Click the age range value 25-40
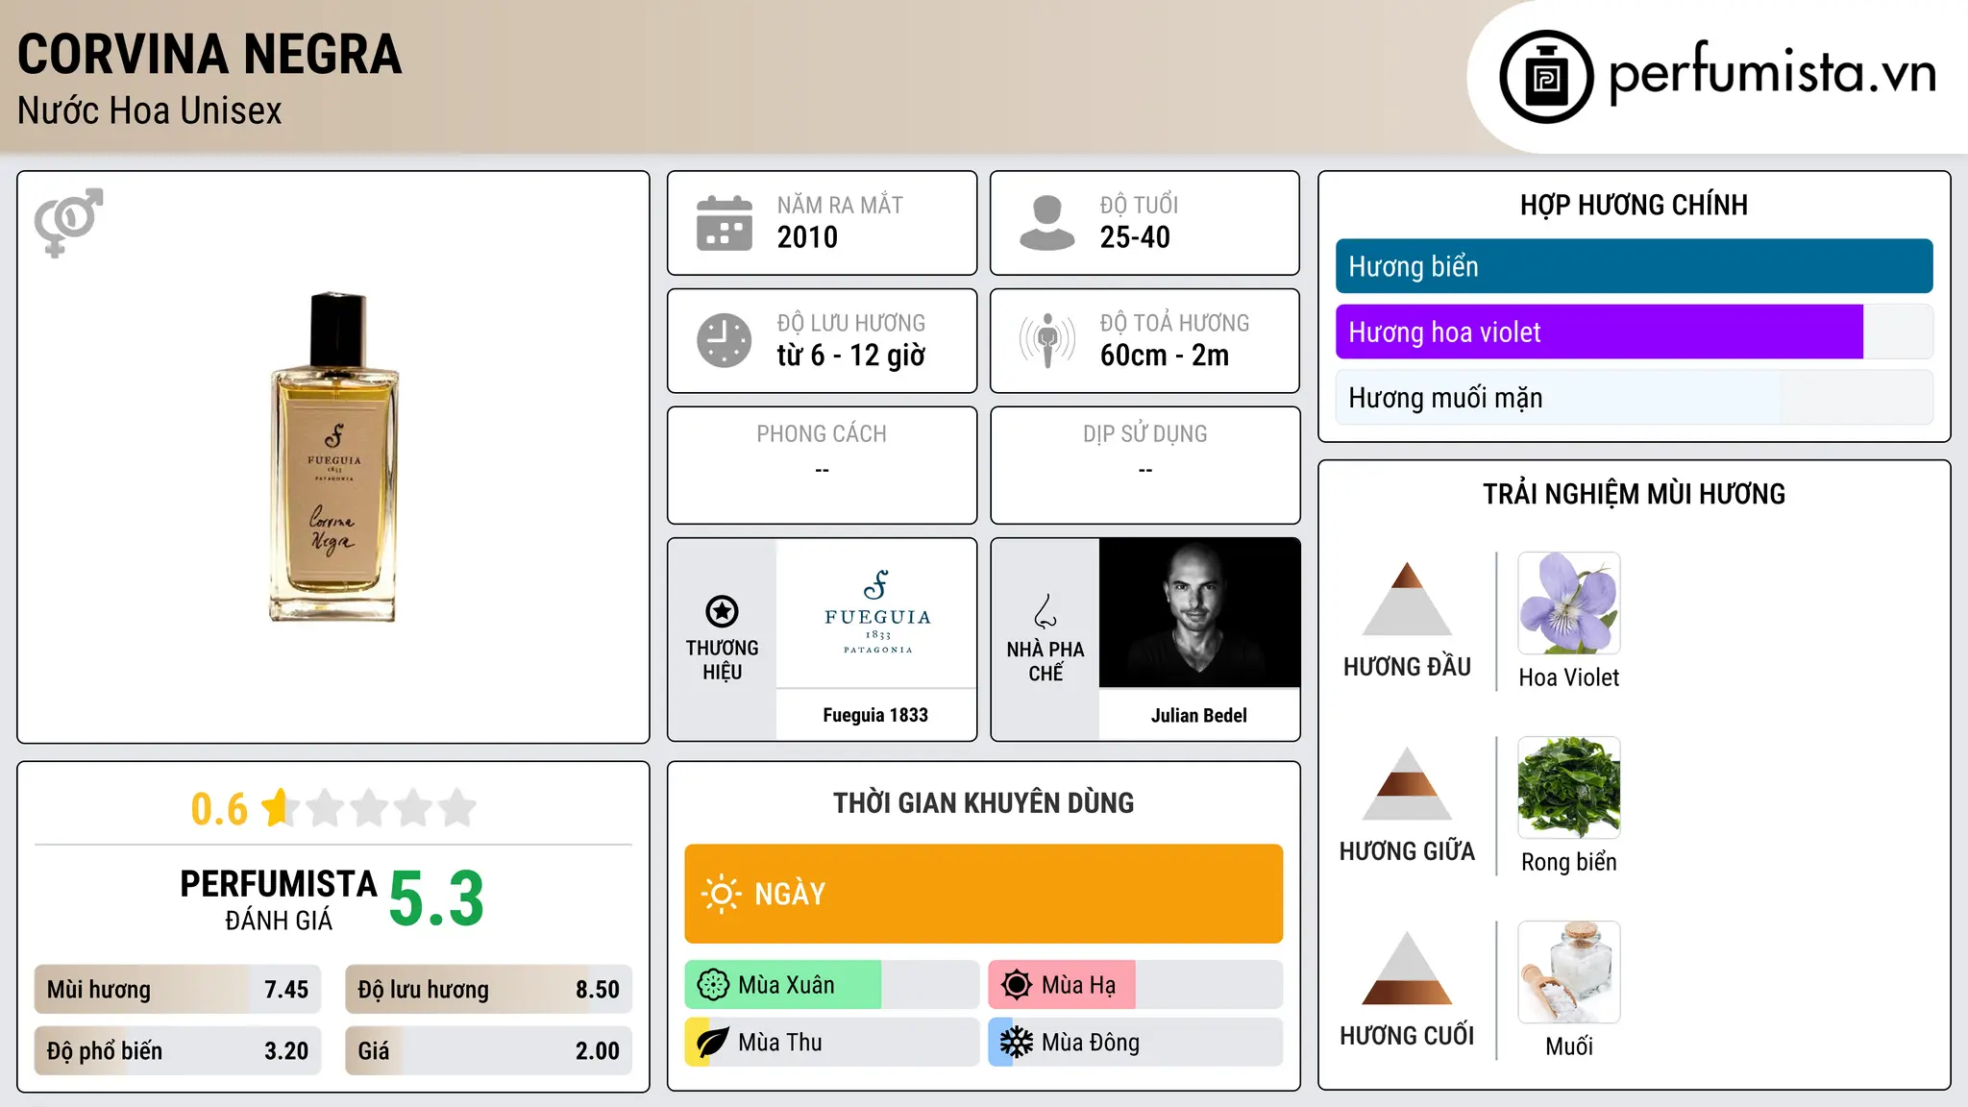 point(1135,237)
